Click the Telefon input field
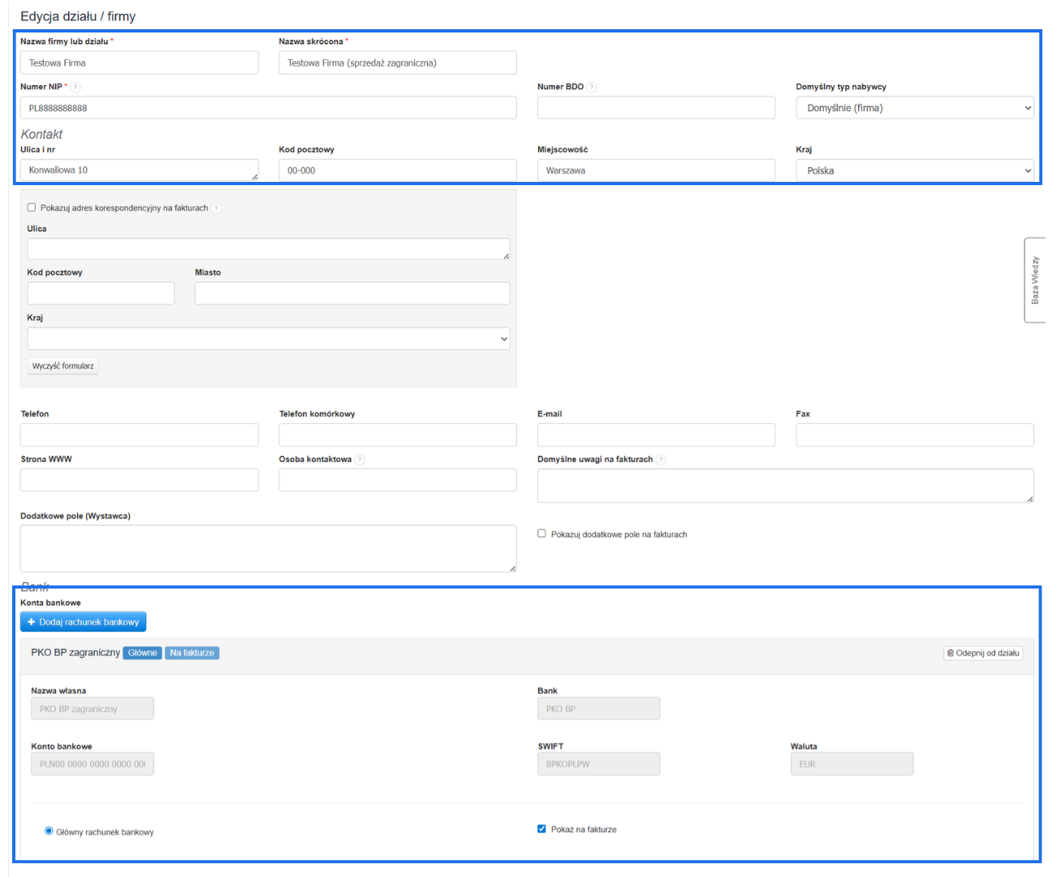The image size is (1048, 877). (x=140, y=435)
